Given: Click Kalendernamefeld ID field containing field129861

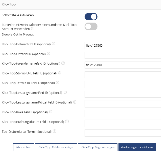Looking at the screenshot, I should tap(123, 65).
